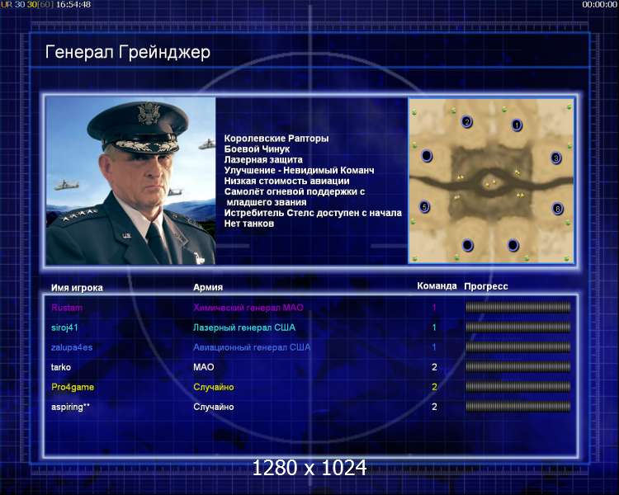Click the 'Имя игрока' column header
The height and width of the screenshot is (495, 619).
tap(77, 288)
